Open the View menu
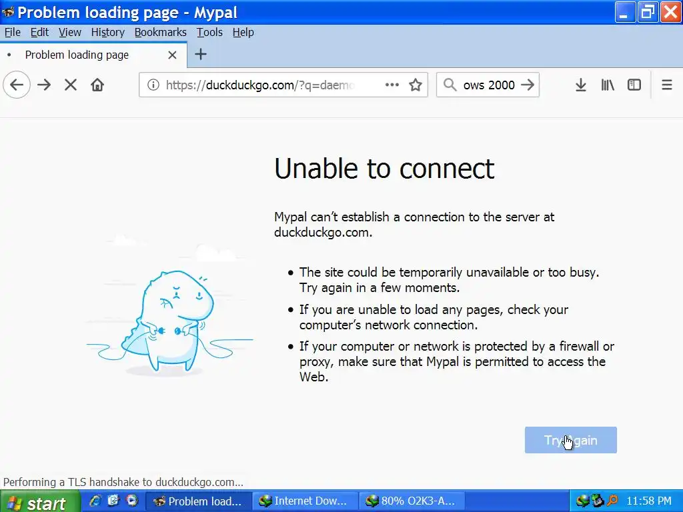 69,32
